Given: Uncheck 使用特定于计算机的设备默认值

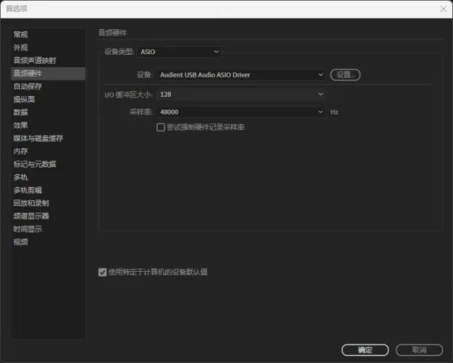Looking at the screenshot, I should 102,272.
